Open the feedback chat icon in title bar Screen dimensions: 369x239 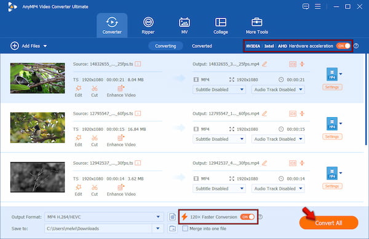pyautogui.click(x=306, y=6)
